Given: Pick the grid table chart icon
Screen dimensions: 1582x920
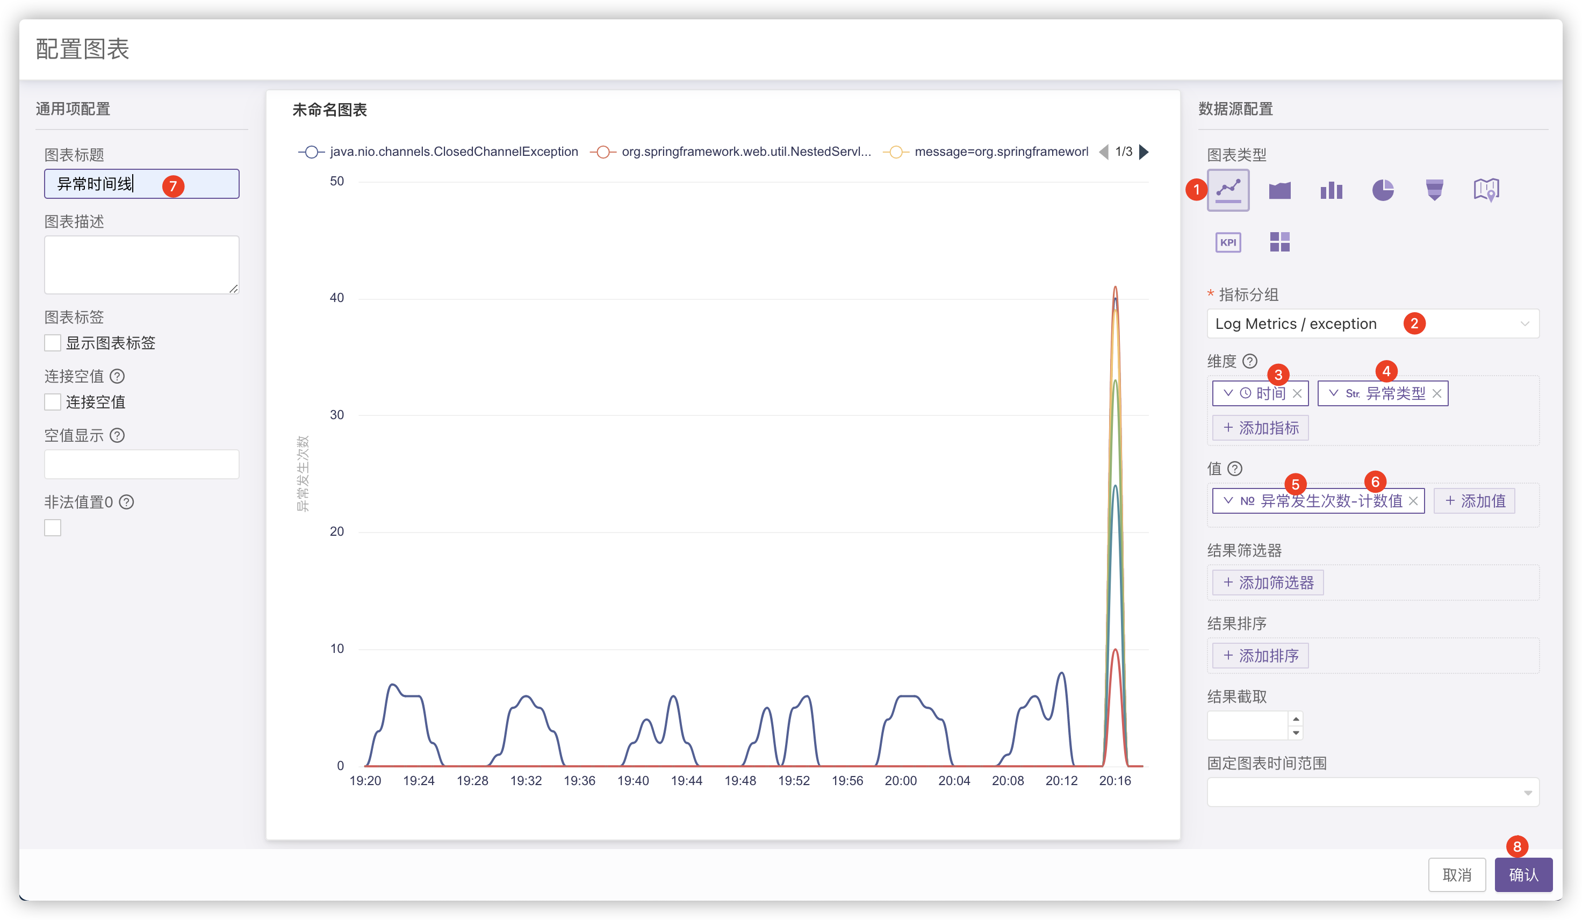Looking at the screenshot, I should [x=1279, y=242].
